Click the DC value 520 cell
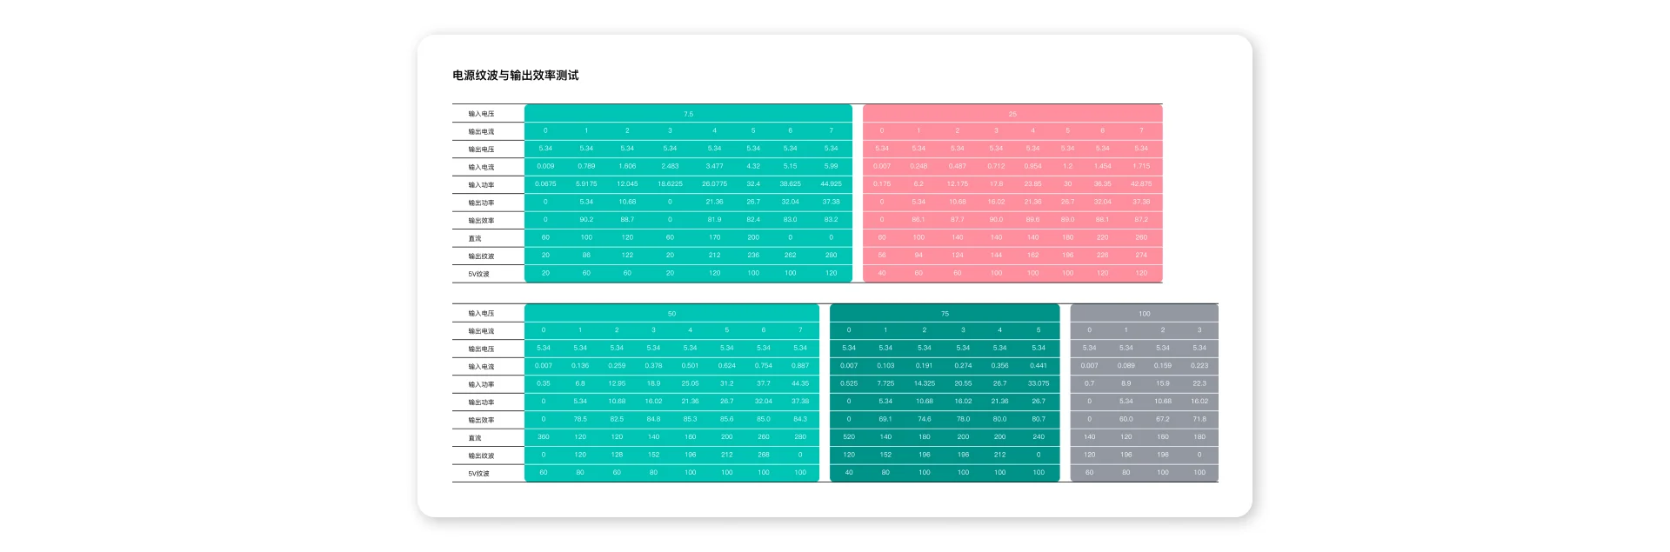Image resolution: width=1670 pixels, height=552 pixels. coord(849,437)
